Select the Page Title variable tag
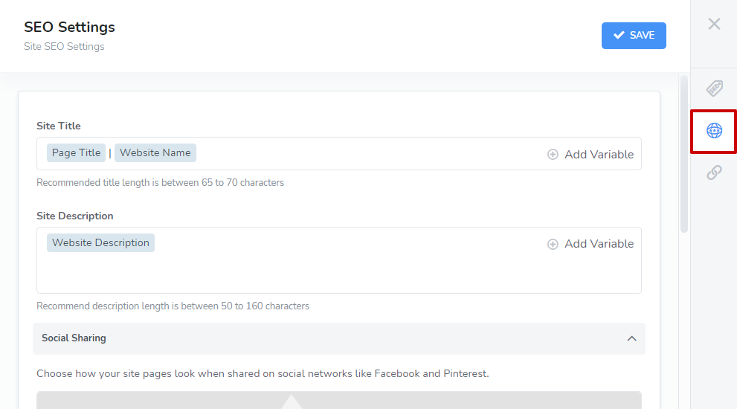 [x=76, y=152]
